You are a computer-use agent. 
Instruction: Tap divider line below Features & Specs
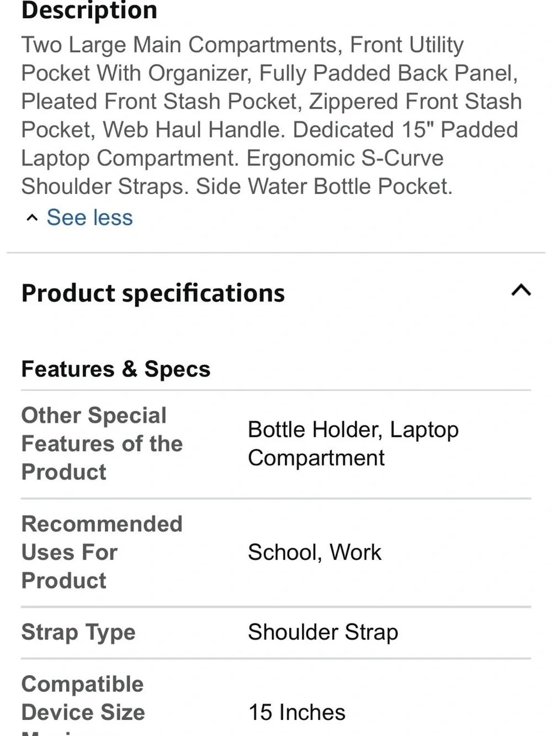pyautogui.click(x=276, y=390)
